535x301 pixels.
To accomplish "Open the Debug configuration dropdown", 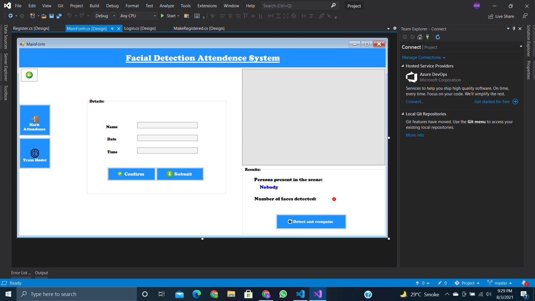I will coord(114,16).
